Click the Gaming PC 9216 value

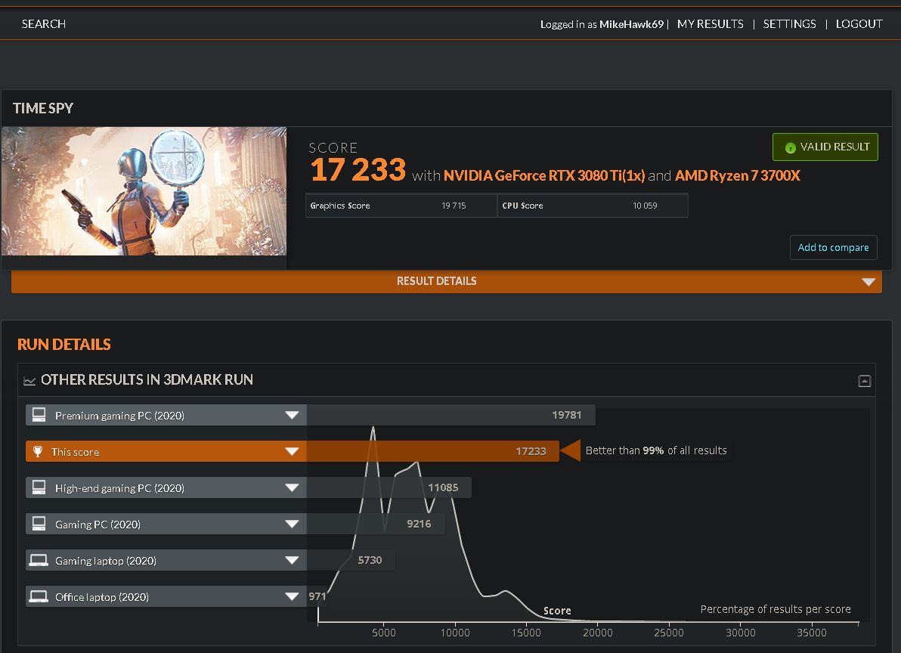click(x=419, y=524)
